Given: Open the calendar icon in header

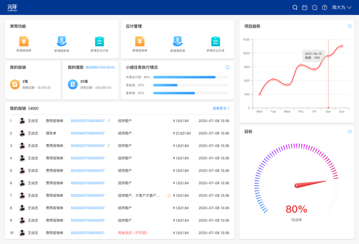Looking at the screenshot, I should (x=304, y=8).
